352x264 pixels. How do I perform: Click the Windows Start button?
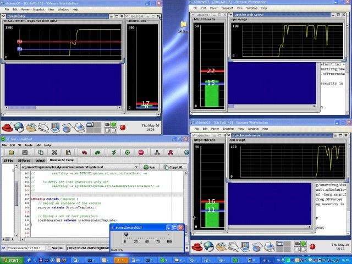pyautogui.click(x=10, y=260)
